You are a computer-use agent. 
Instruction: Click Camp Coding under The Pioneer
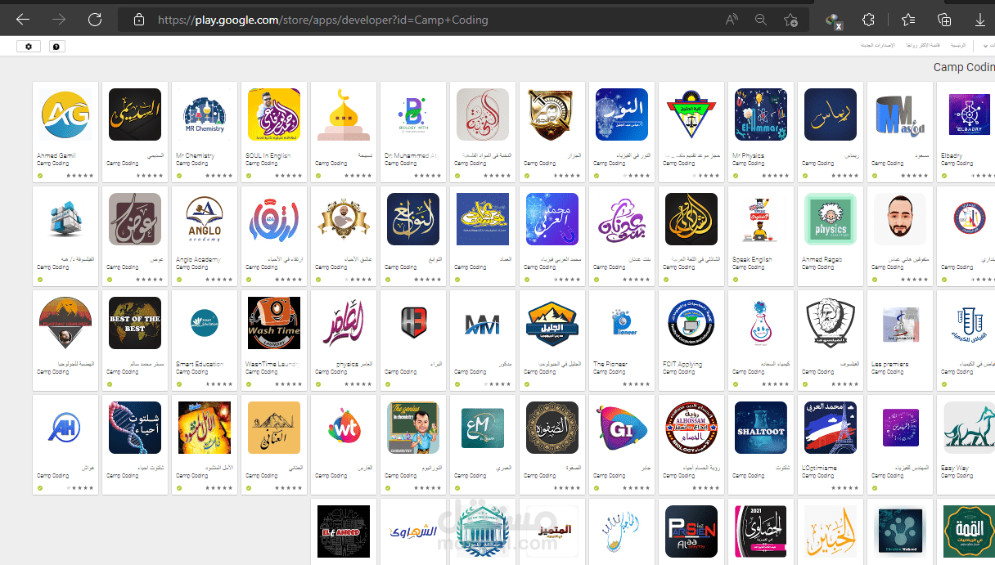(610, 371)
